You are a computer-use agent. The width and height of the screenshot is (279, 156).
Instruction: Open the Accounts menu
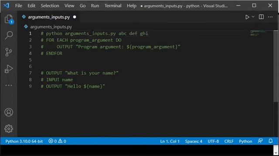[x=9, y=112]
